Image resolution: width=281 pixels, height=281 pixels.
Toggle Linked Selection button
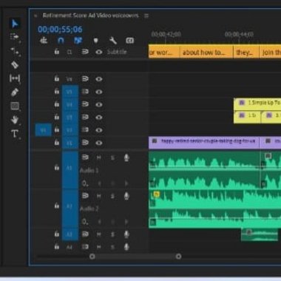(78, 40)
